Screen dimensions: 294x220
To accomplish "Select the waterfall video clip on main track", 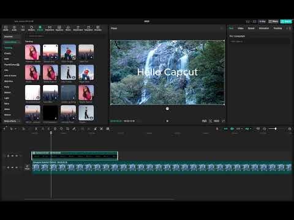I will pyautogui.click(x=162, y=167).
